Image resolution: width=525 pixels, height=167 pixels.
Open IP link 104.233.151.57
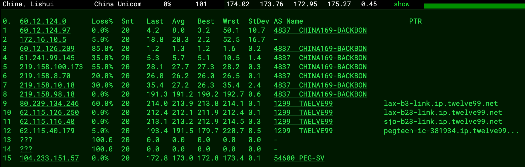pyautogui.click(x=49, y=158)
